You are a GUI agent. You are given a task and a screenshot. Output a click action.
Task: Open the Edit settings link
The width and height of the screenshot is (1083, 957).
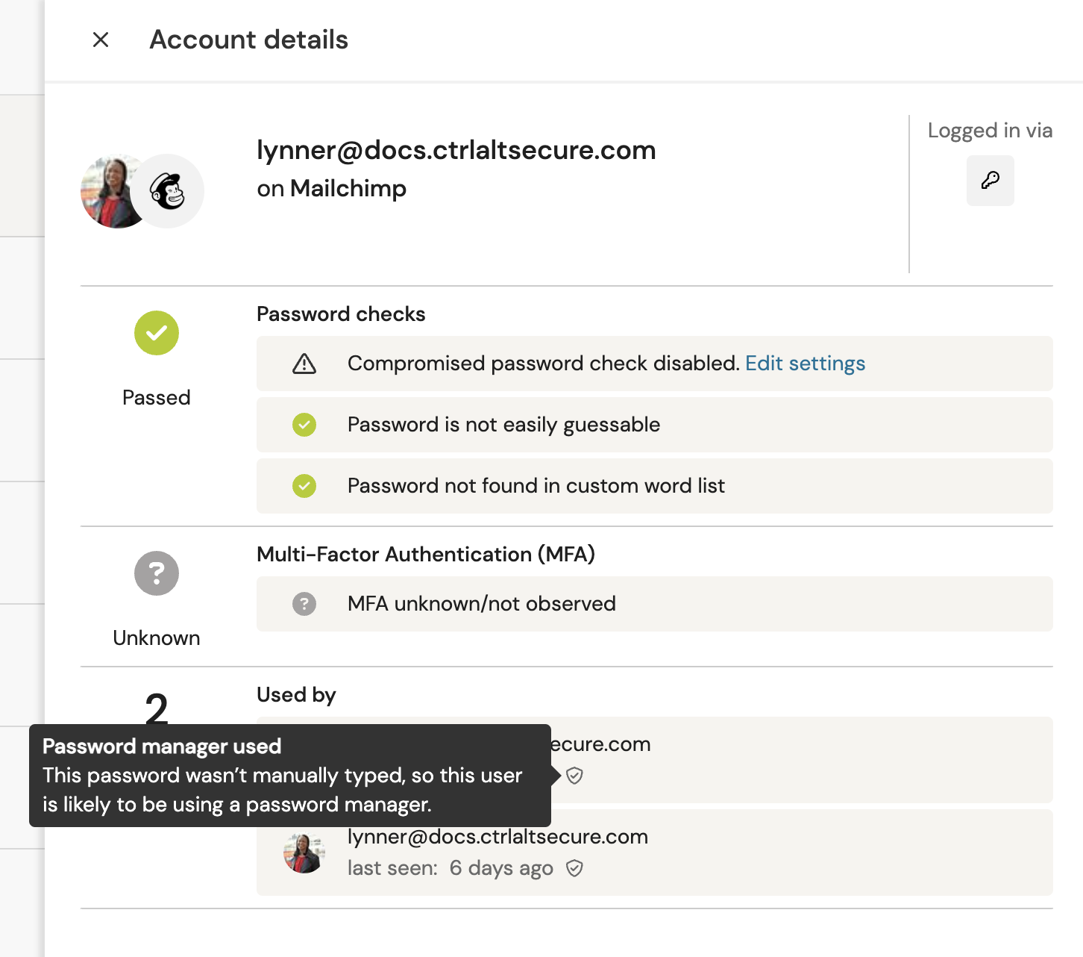pos(805,364)
